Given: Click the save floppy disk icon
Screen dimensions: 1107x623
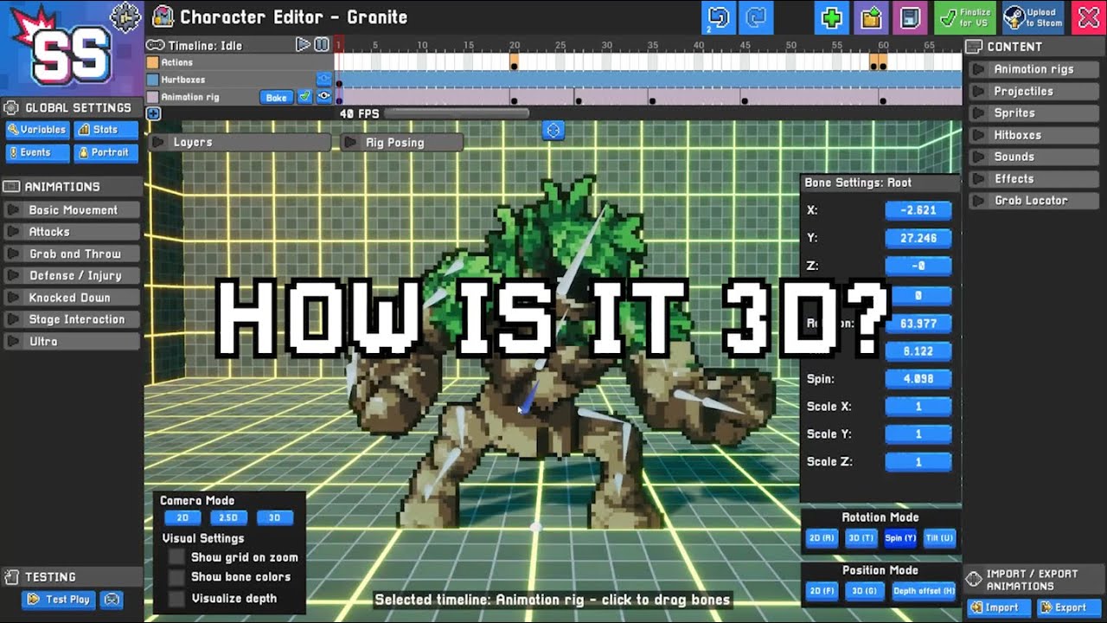Looking at the screenshot, I should pos(911,17).
